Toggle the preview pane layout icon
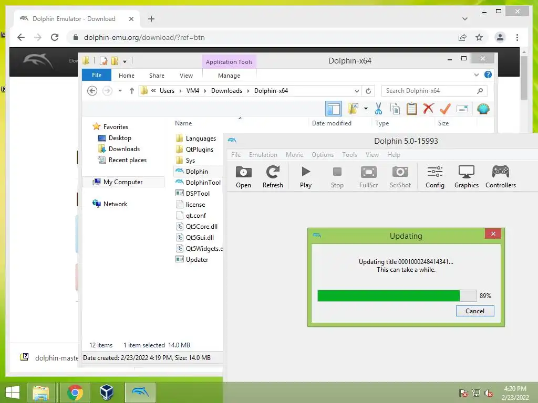The image size is (538, 403). (333, 109)
